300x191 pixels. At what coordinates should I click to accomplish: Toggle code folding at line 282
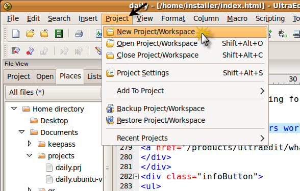click(x=136, y=176)
